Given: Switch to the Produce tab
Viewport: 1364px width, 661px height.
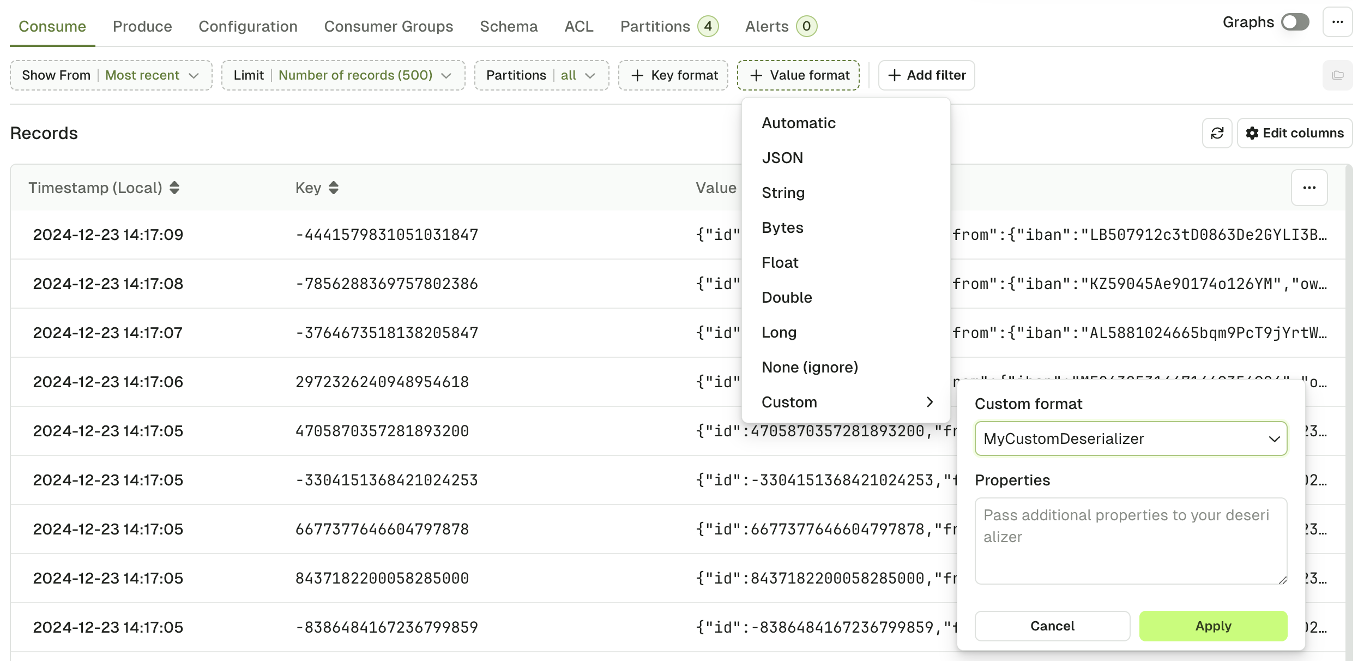Looking at the screenshot, I should point(142,26).
